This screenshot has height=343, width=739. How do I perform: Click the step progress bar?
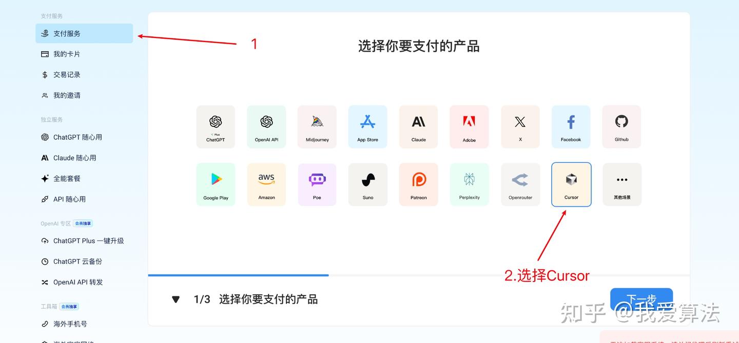point(419,275)
